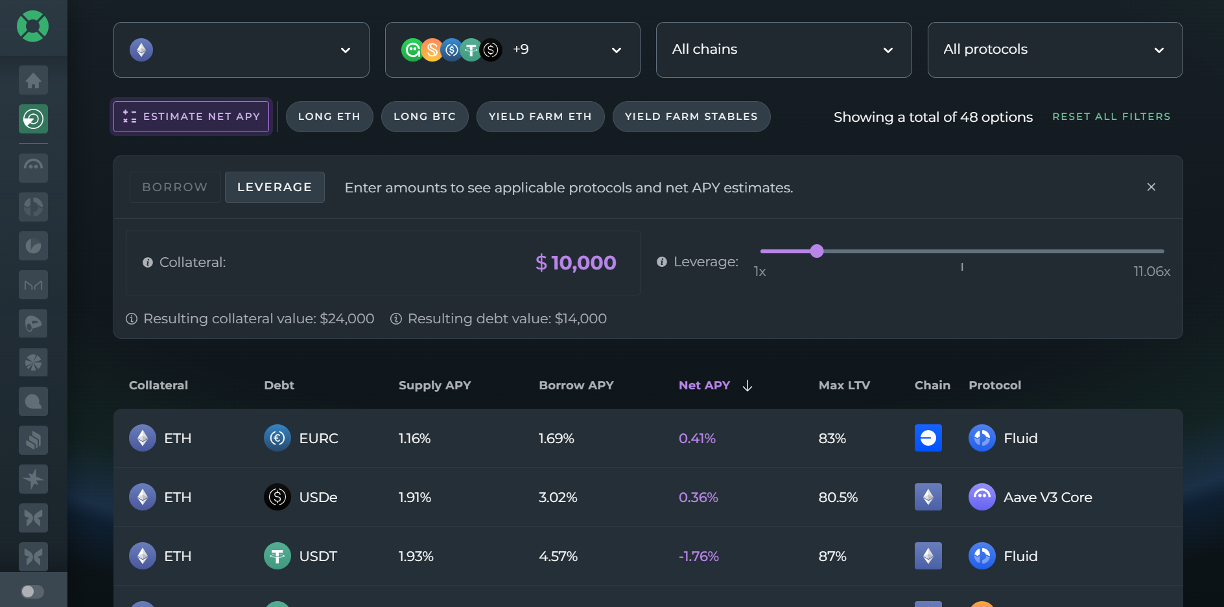Select the green highlighted refresh-circle sidebar icon
The width and height of the screenshot is (1224, 607).
(x=33, y=119)
